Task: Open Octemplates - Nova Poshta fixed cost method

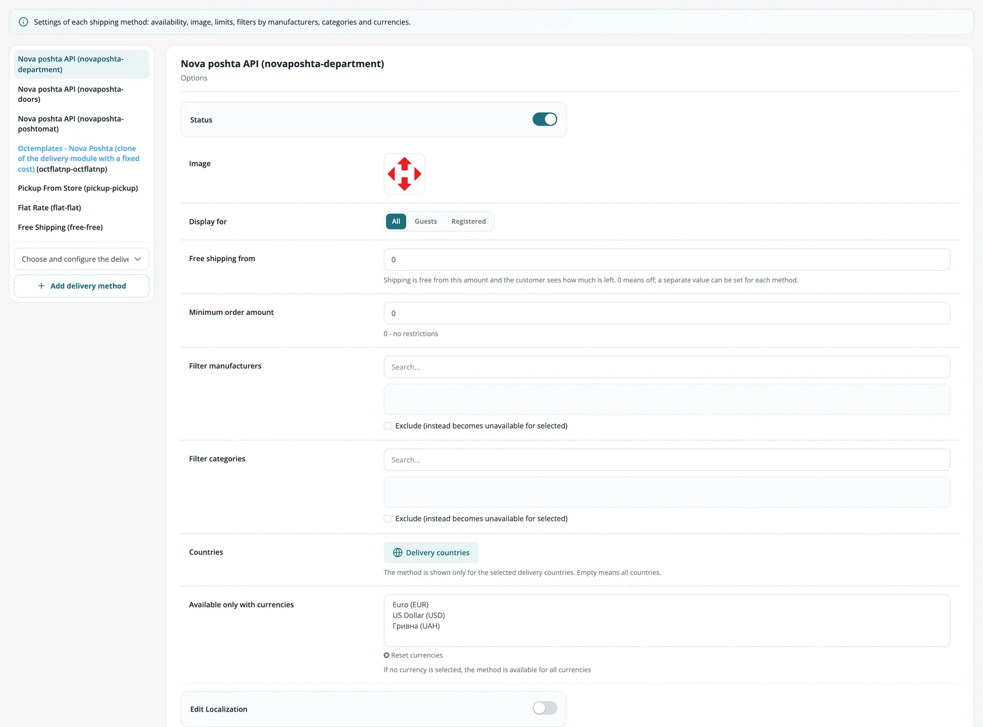Action: 82,158
